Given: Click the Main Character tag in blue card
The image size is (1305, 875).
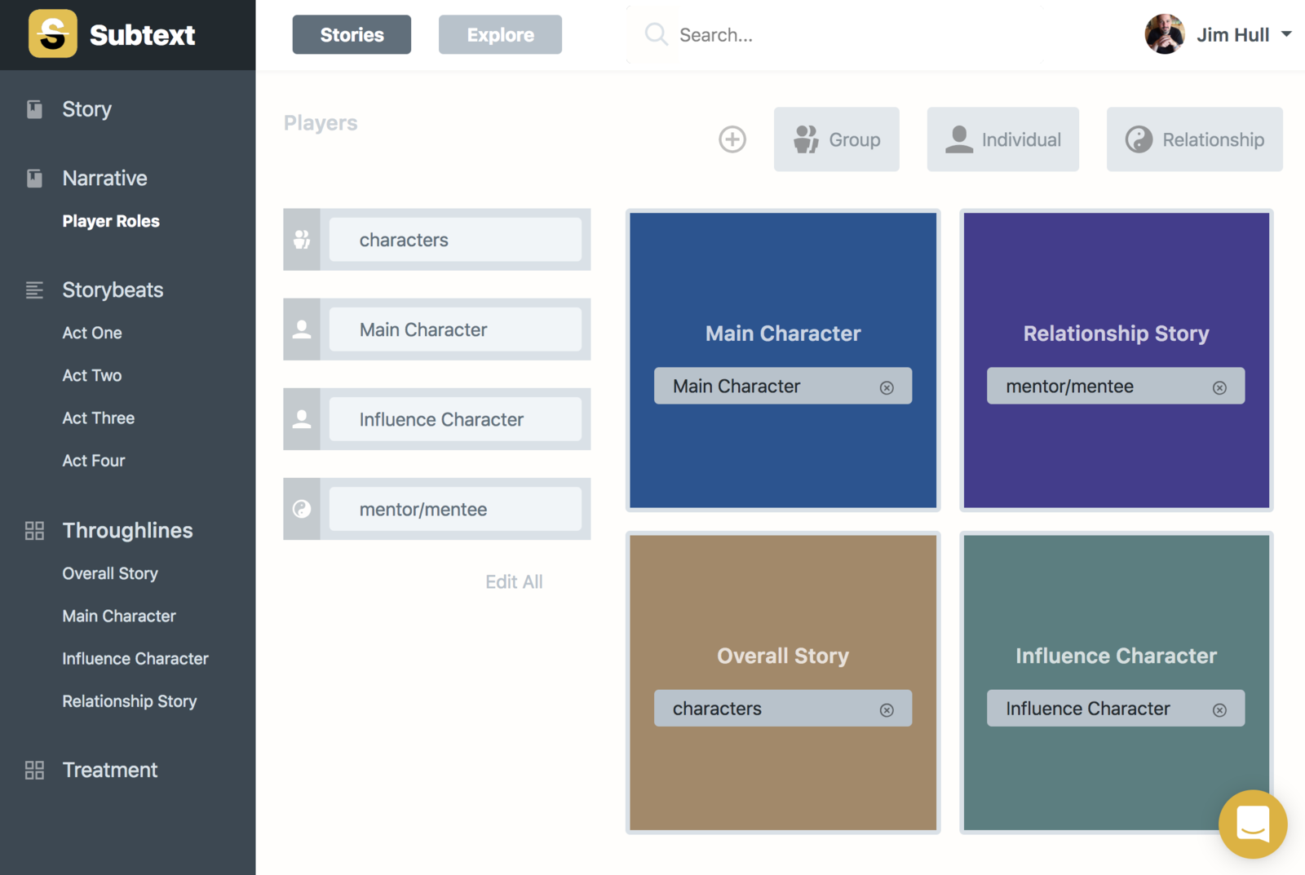Looking at the screenshot, I should pyautogui.click(x=783, y=386).
